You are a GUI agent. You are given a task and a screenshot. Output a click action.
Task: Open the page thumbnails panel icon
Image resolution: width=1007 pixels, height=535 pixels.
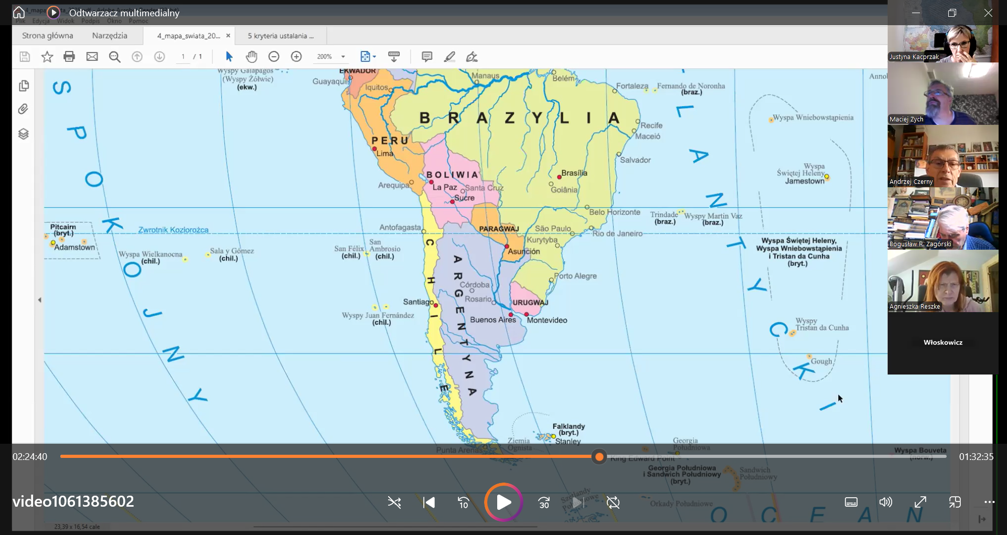pyautogui.click(x=24, y=85)
